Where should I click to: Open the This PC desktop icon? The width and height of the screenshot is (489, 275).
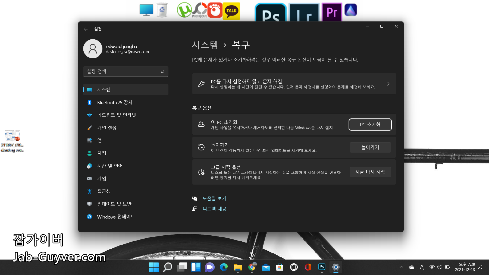point(146,10)
